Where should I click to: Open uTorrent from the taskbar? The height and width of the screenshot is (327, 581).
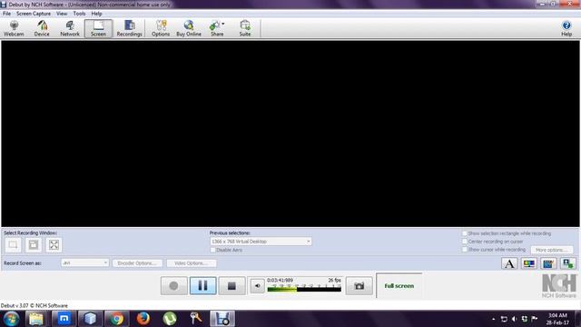point(170,319)
